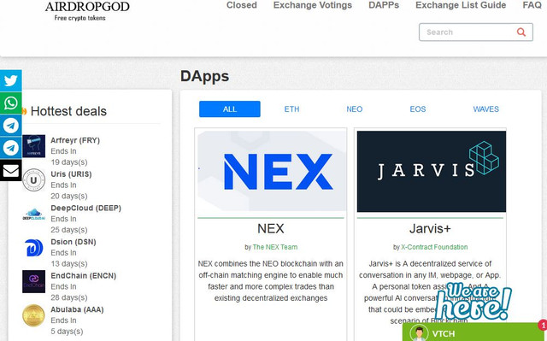
Task: Click the AIRDROPGOD site logo
Action: pos(87,6)
